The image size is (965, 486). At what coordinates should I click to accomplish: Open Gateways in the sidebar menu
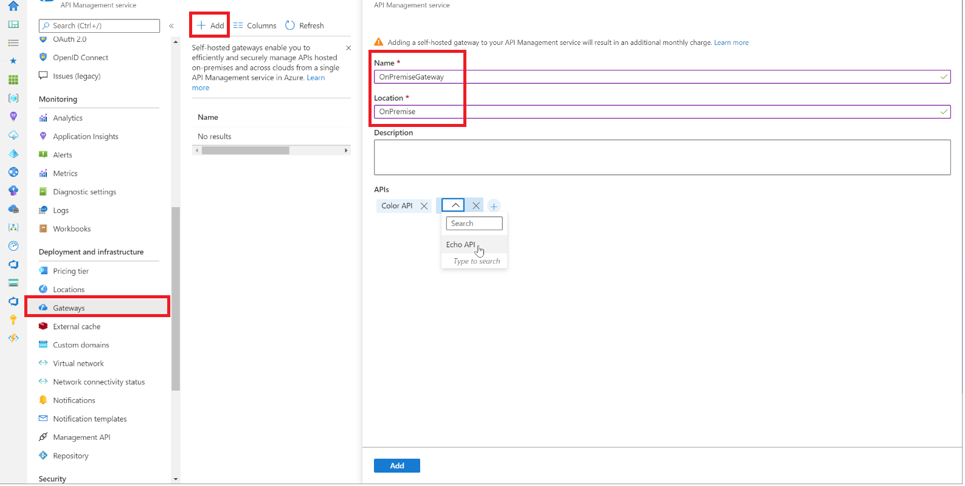click(x=69, y=308)
